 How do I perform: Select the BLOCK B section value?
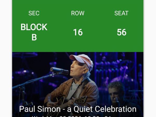(x=34, y=32)
